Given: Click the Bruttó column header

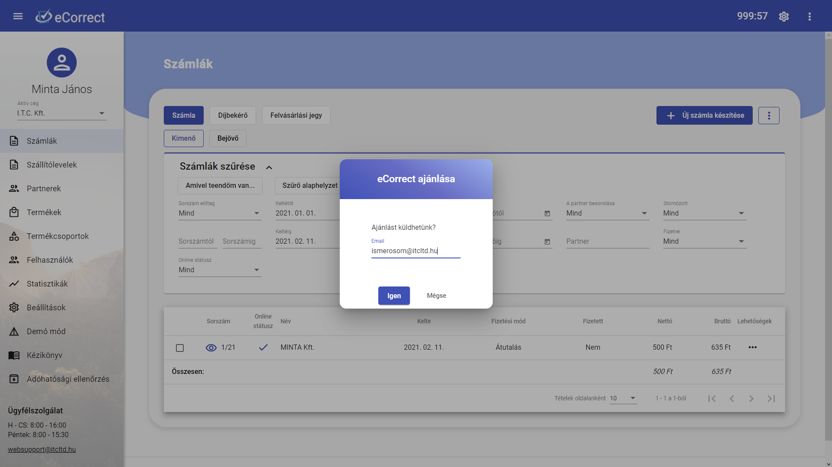Looking at the screenshot, I should [x=722, y=321].
